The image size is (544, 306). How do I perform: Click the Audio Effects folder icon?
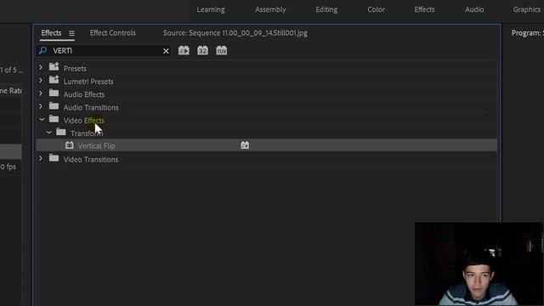pyautogui.click(x=54, y=93)
